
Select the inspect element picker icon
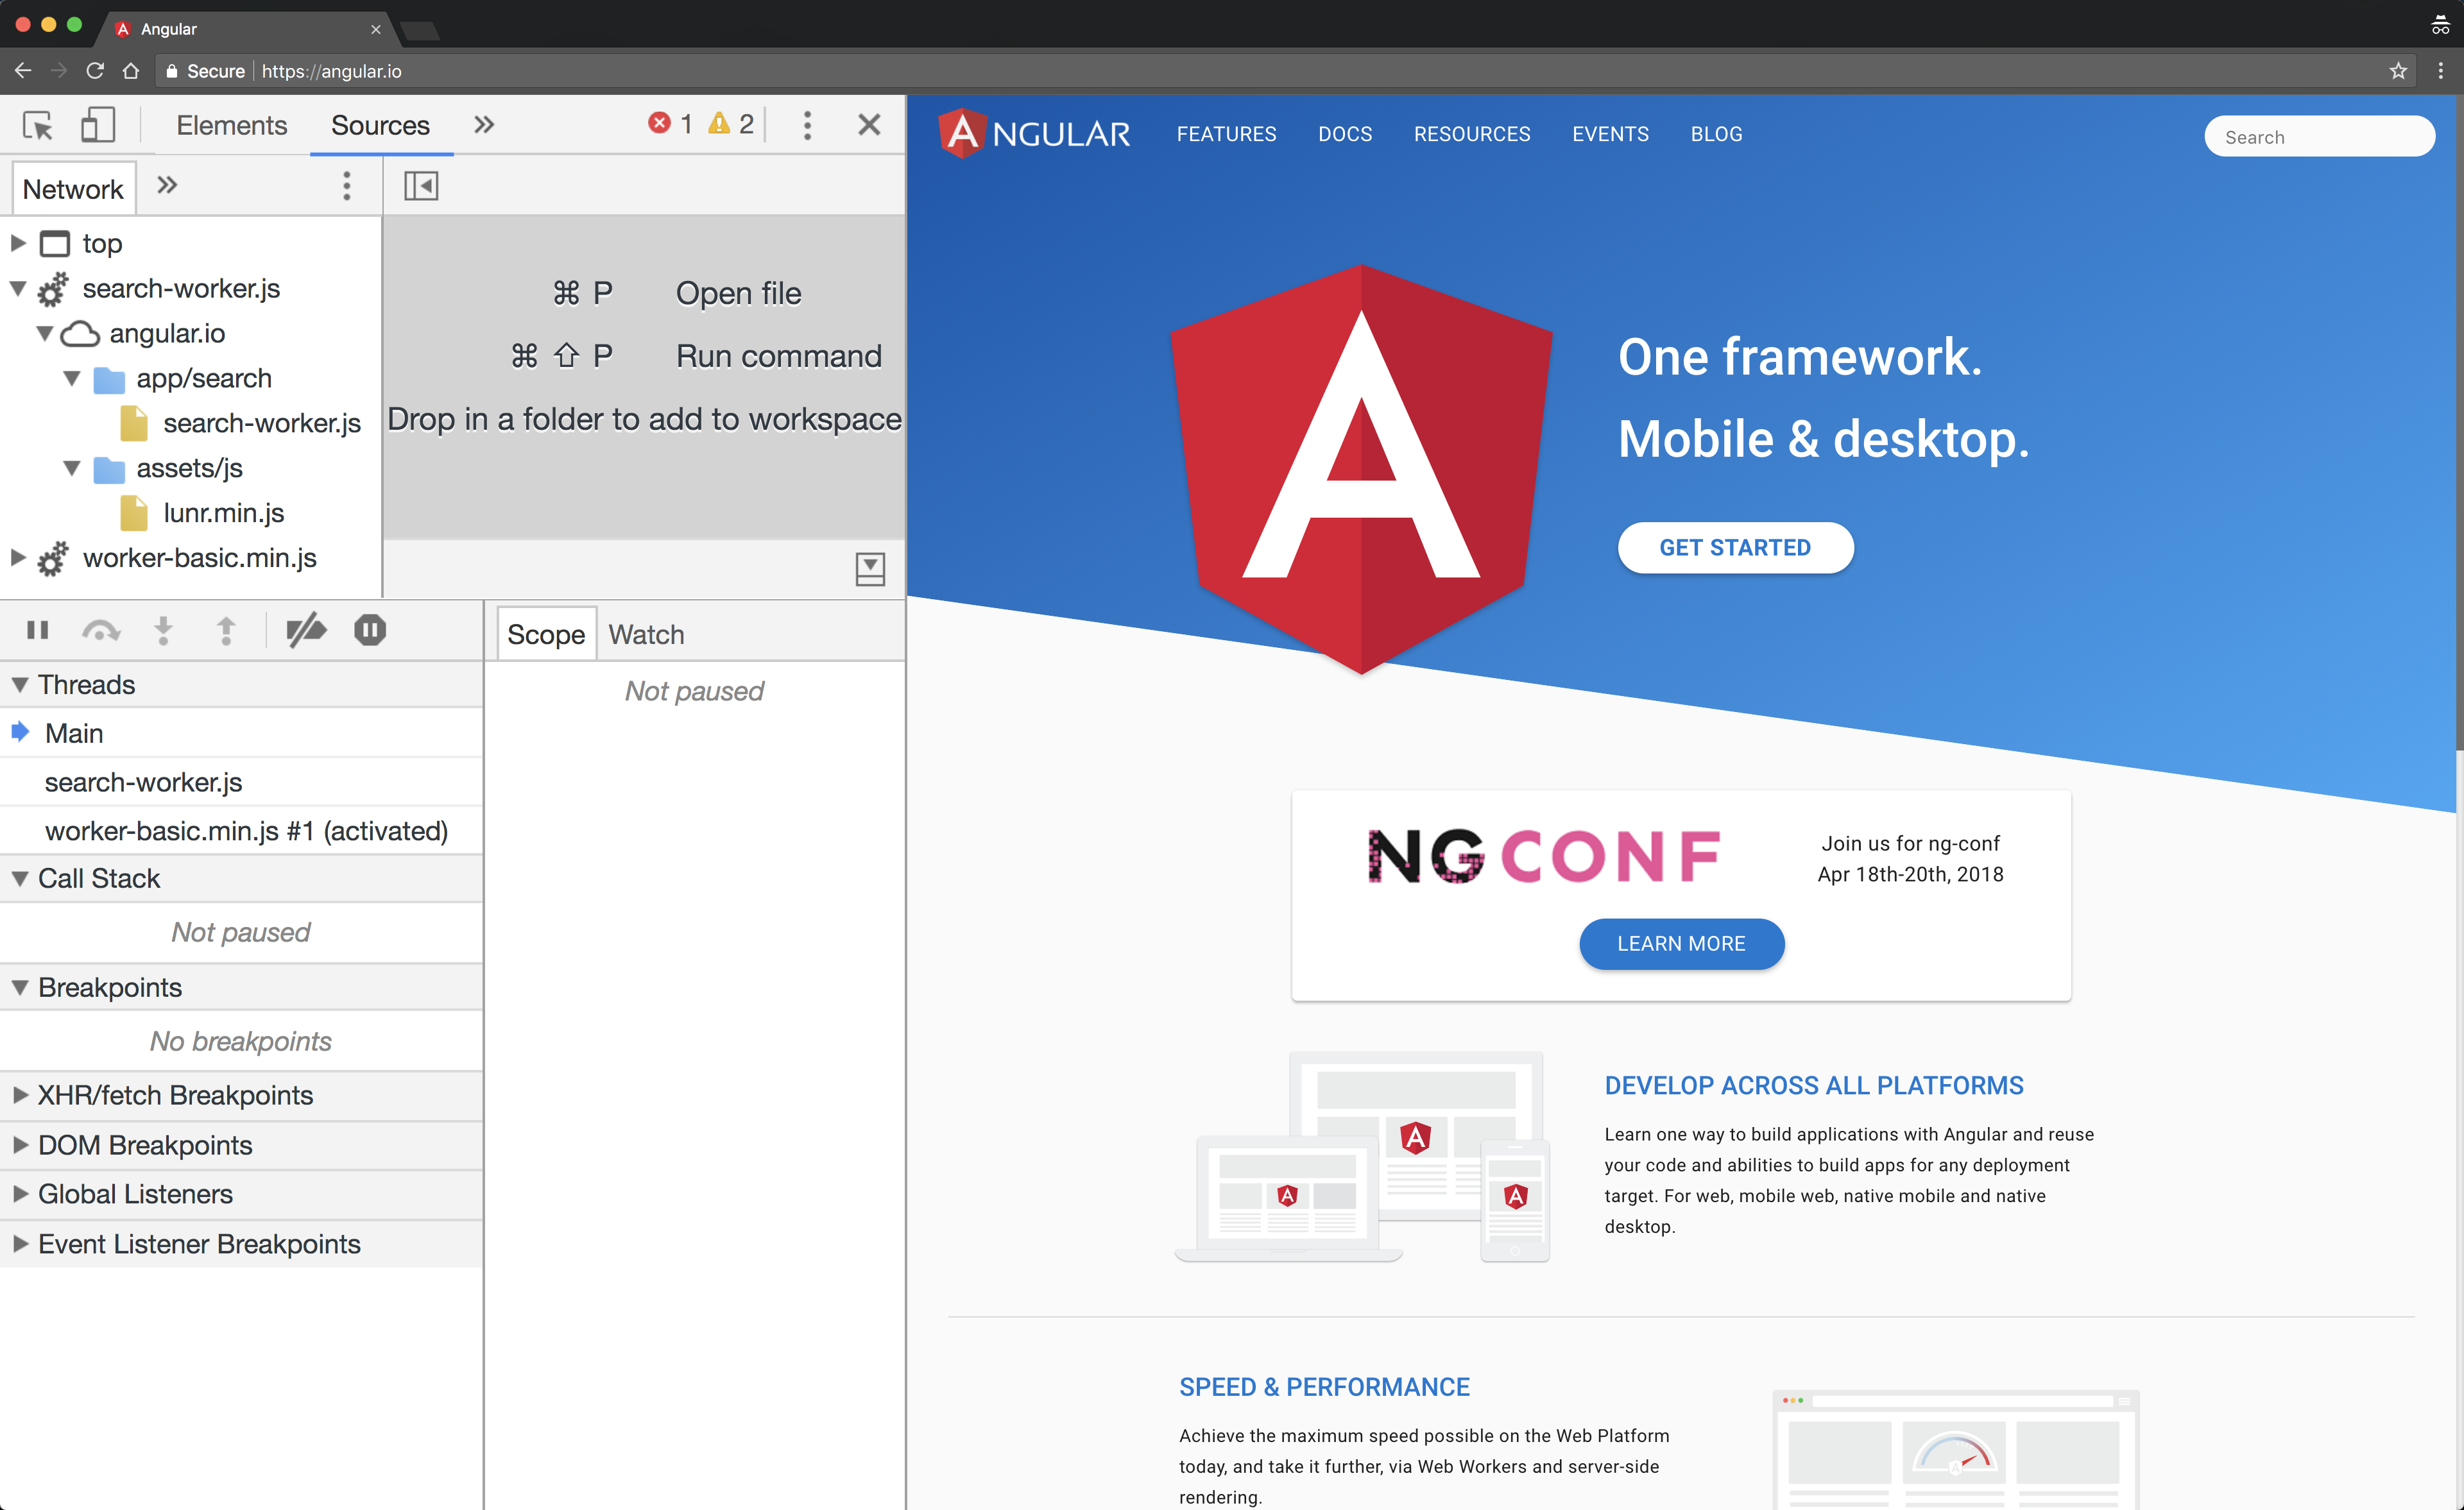[x=38, y=125]
